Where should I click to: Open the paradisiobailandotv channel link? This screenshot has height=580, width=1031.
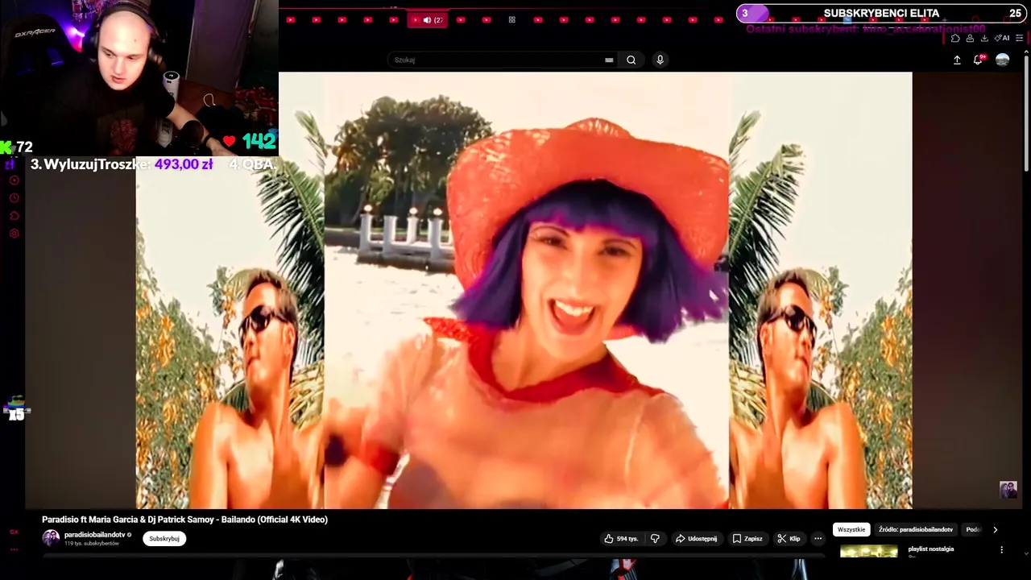tap(94, 534)
